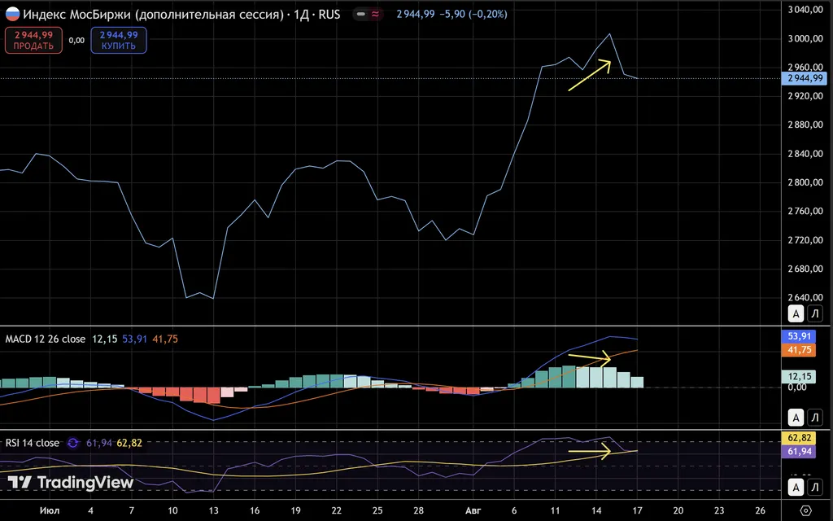This screenshot has height=521, width=833.
Task: Click the КУПИТЬ buy button
Action: point(119,41)
